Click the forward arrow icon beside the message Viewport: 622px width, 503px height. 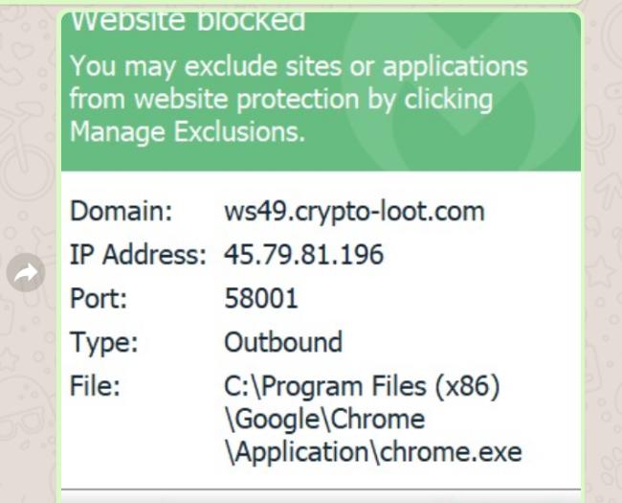coord(26,272)
